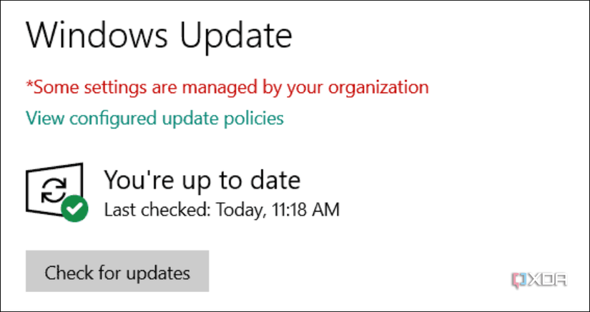Click the green checkmark badge

(74, 209)
